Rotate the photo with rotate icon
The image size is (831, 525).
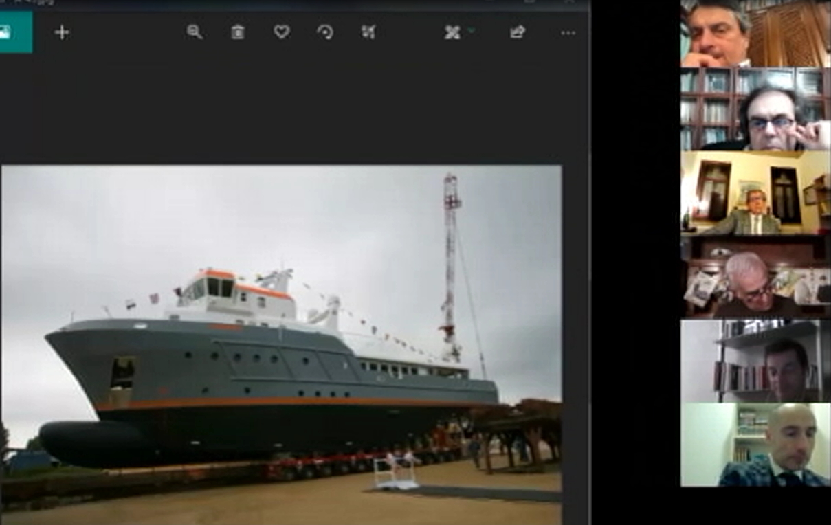pos(325,32)
